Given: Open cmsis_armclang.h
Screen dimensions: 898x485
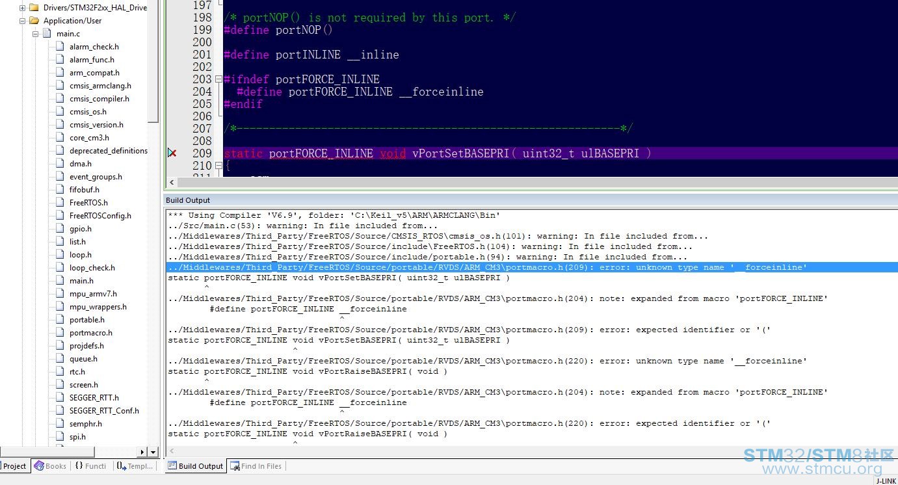Looking at the screenshot, I should (x=100, y=86).
